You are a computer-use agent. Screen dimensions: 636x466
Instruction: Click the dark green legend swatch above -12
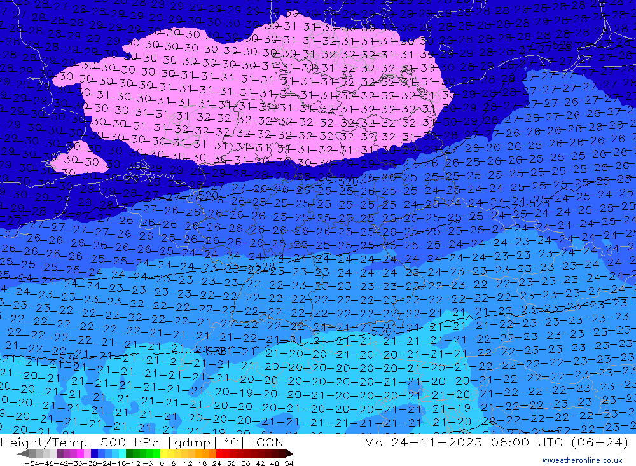(x=129, y=453)
